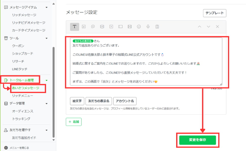Open カードタイプメッセージ in the sidebar
The height and width of the screenshot is (151, 246).
pos(29,30)
